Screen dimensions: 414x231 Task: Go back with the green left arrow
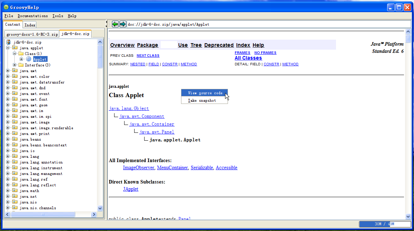coord(115,24)
